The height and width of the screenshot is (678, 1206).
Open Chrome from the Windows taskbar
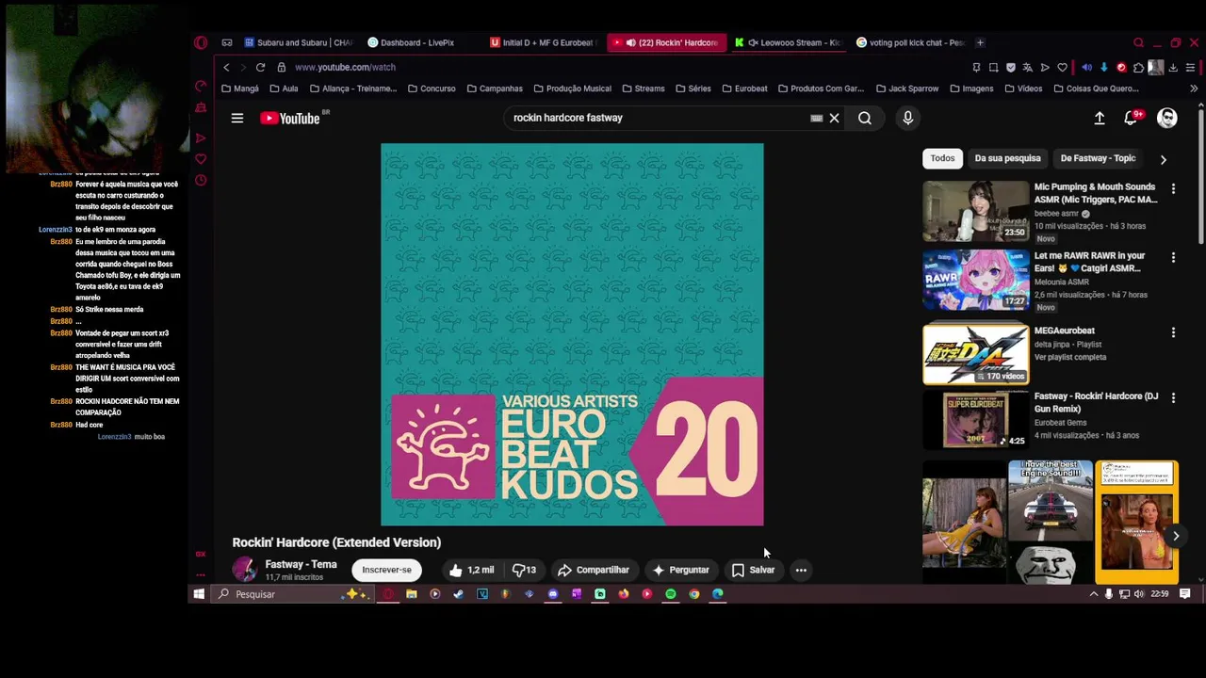[x=694, y=594]
